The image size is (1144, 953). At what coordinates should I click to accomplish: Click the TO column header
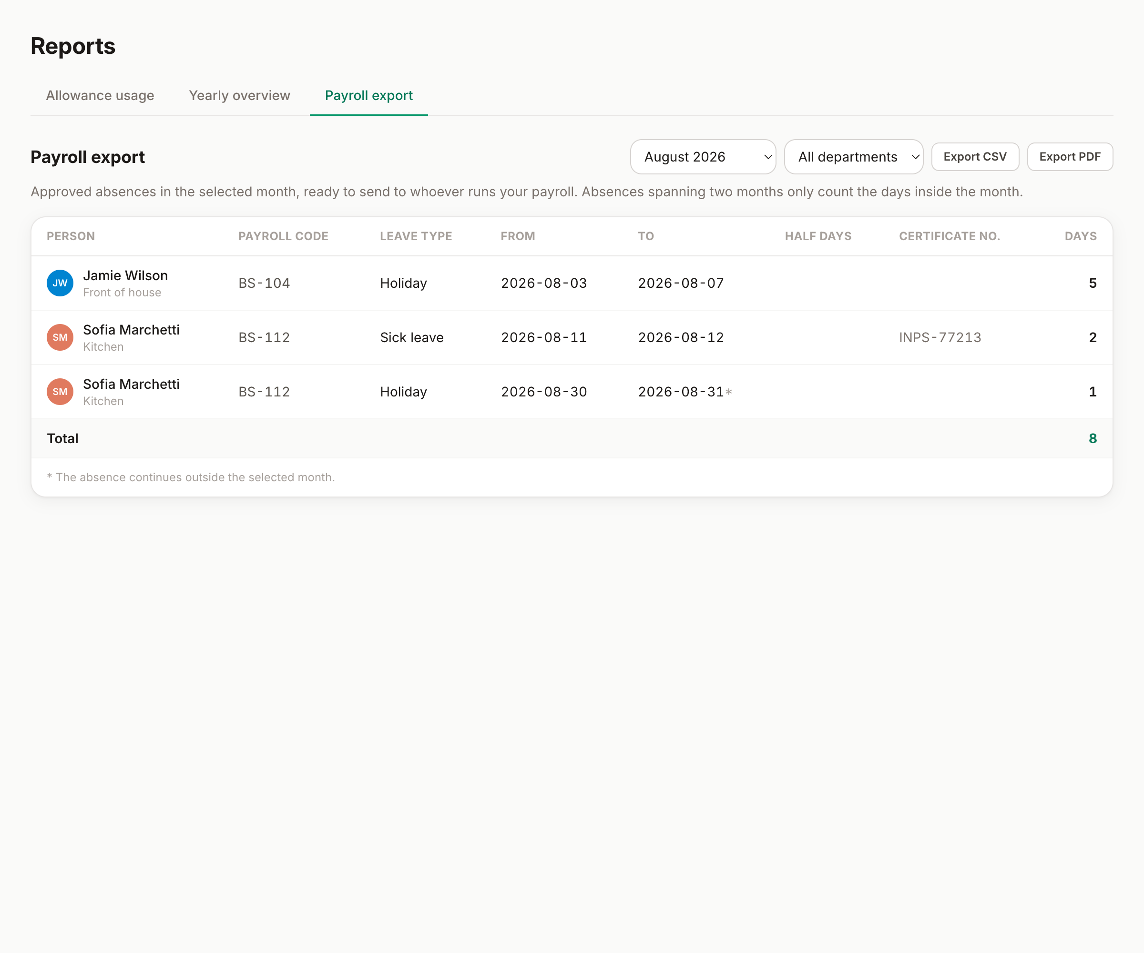pos(646,236)
